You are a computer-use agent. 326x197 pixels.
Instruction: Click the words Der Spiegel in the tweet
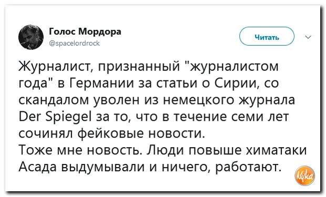tap(55, 117)
